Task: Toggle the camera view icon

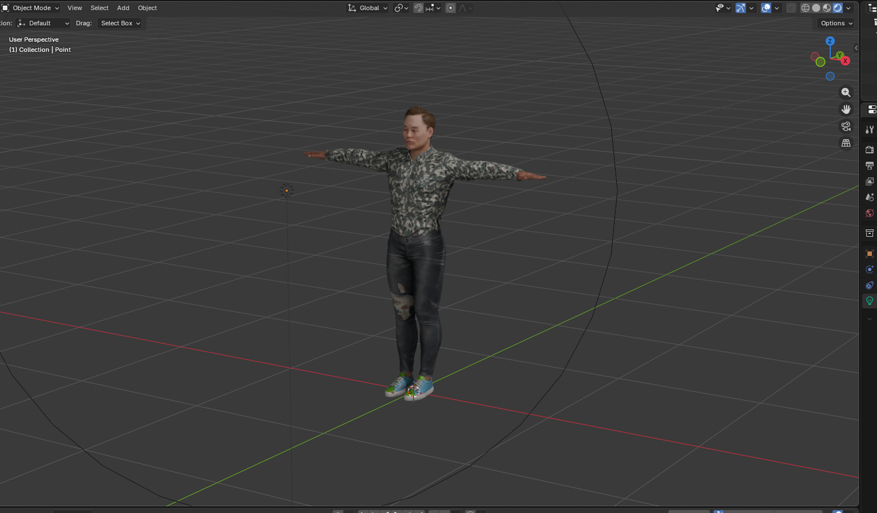Action: (846, 126)
